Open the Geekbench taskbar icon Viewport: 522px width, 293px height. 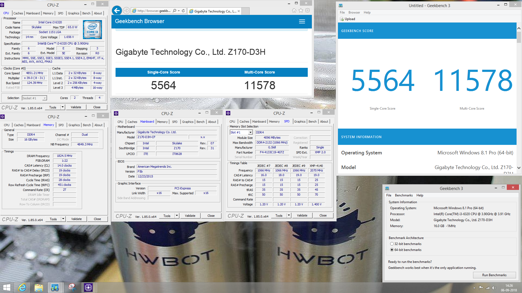tap(55, 288)
